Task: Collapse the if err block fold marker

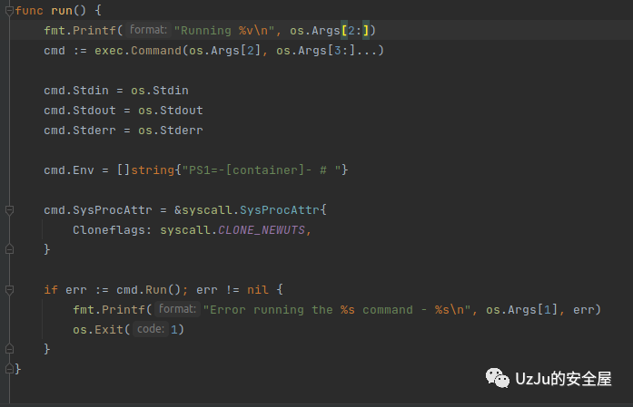Action: (x=10, y=290)
